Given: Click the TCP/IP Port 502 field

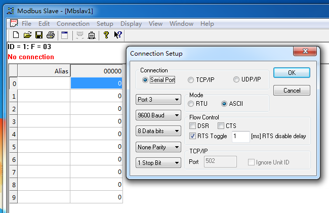Looking at the screenshot, I should point(220,161).
